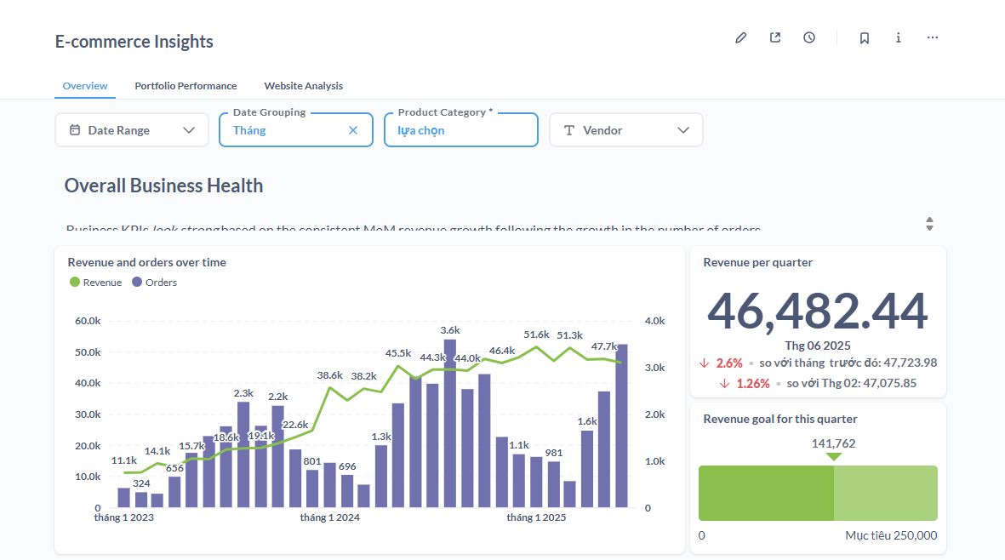Viewport: 1005px width, 560px height.
Task: Click the Revenue per quarter card title
Action: point(757,262)
